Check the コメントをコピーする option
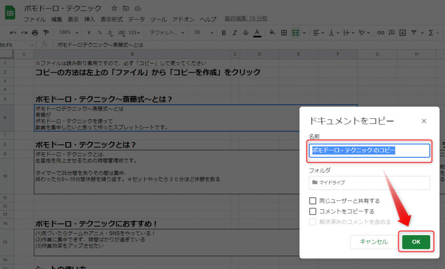The image size is (445, 269). pos(312,211)
